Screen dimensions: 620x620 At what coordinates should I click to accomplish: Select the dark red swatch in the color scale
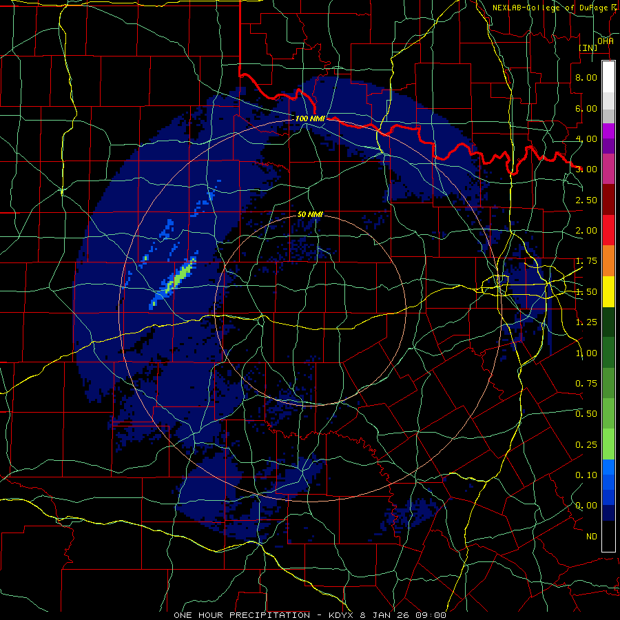coord(608,200)
